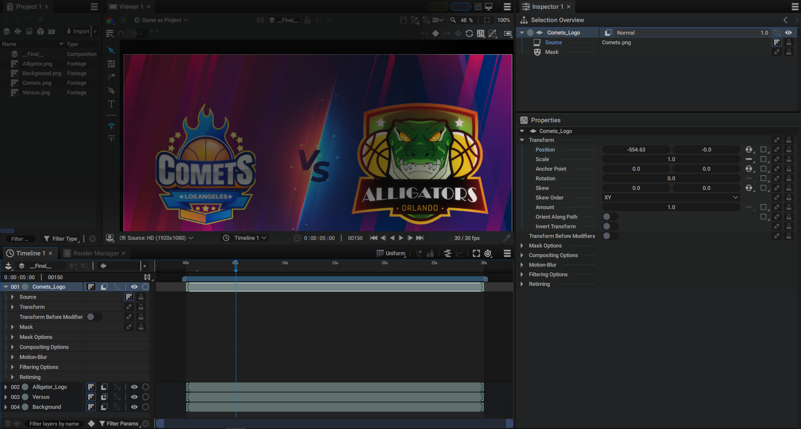Open Inspector panel hamburger menu
The height and width of the screenshot is (429, 801).
click(x=795, y=7)
